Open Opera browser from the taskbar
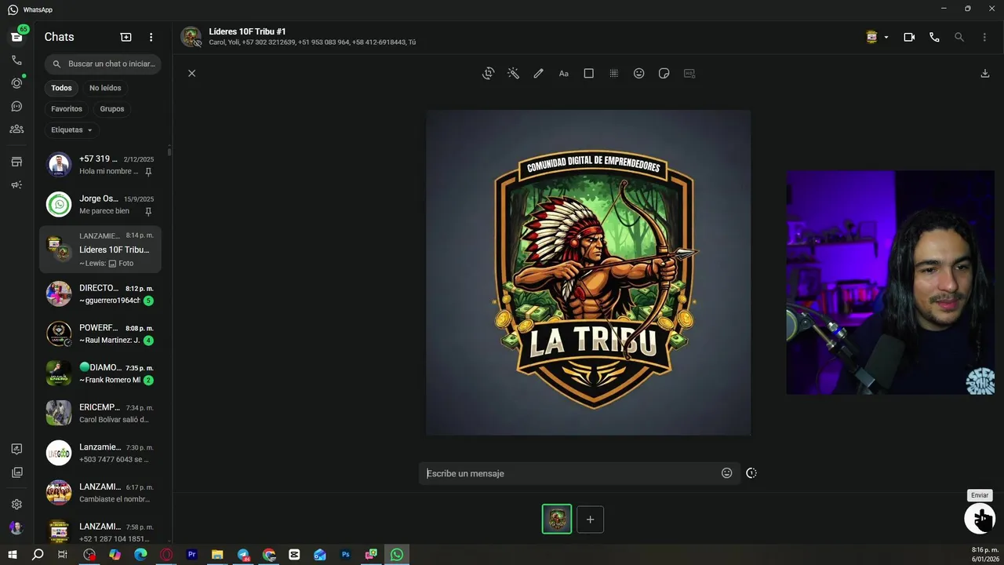The width and height of the screenshot is (1004, 565). pyautogui.click(x=166, y=555)
